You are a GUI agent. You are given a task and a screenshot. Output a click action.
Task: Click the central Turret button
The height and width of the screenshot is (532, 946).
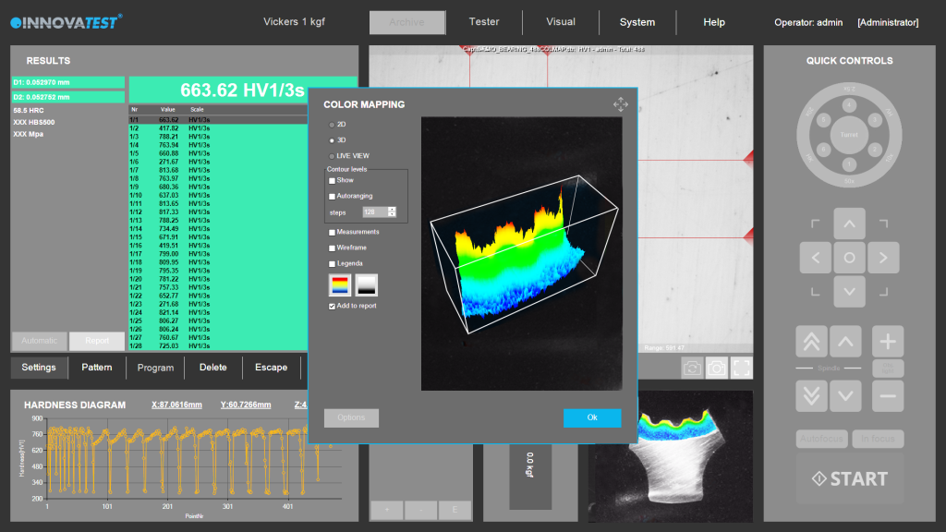pos(849,135)
